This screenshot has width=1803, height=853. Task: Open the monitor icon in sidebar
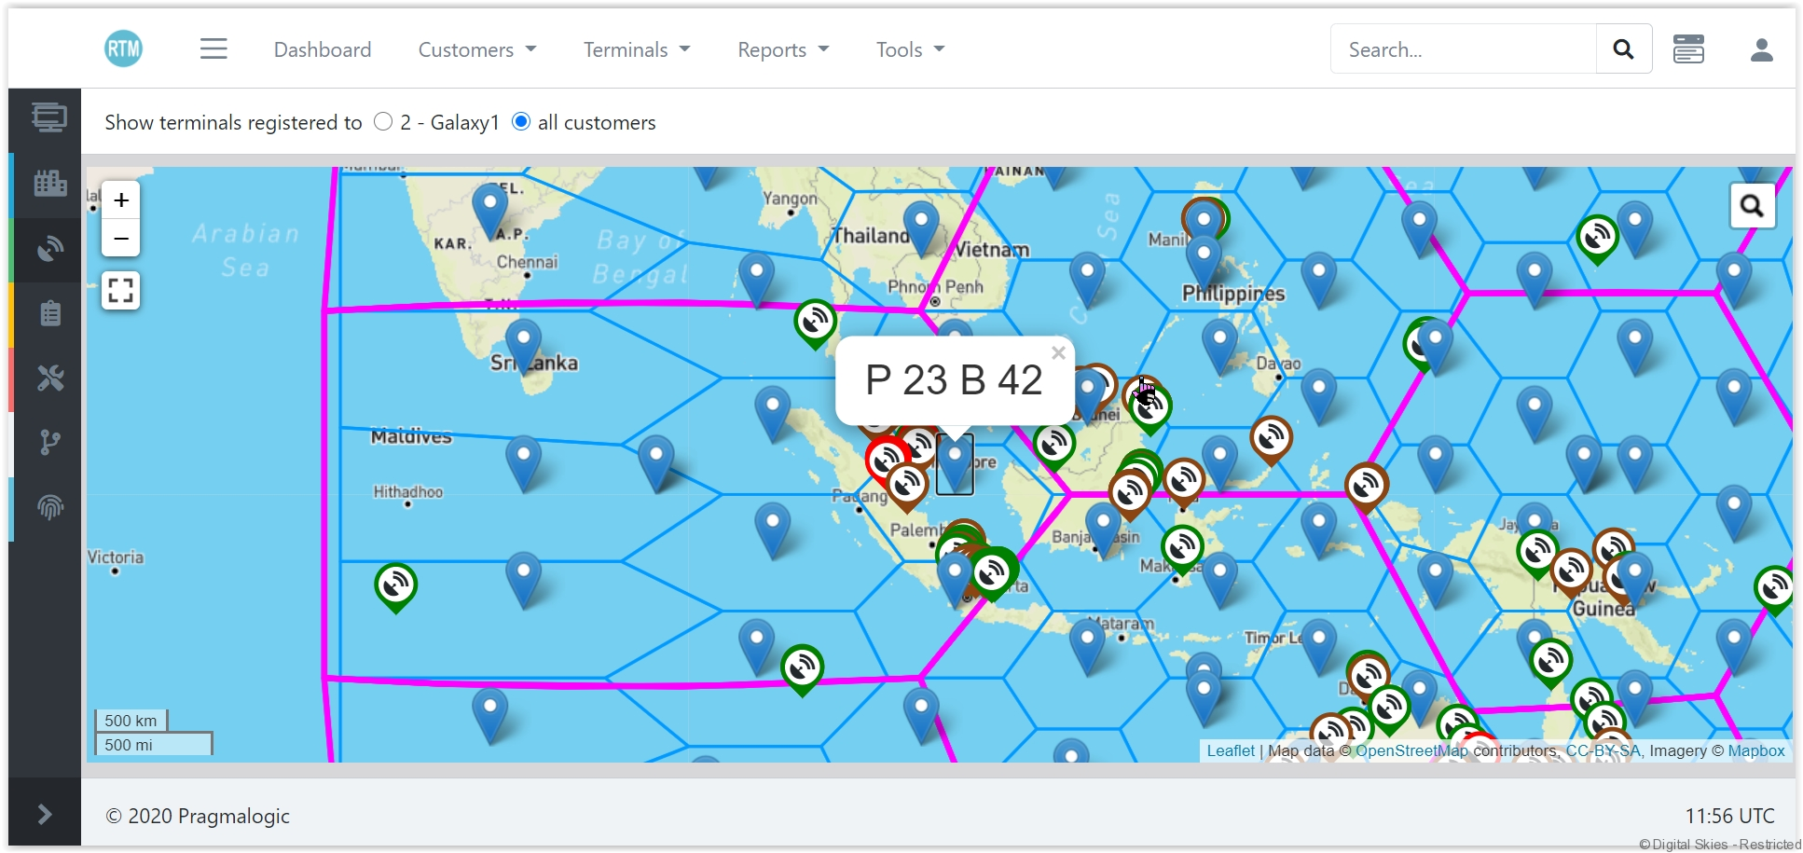click(49, 117)
